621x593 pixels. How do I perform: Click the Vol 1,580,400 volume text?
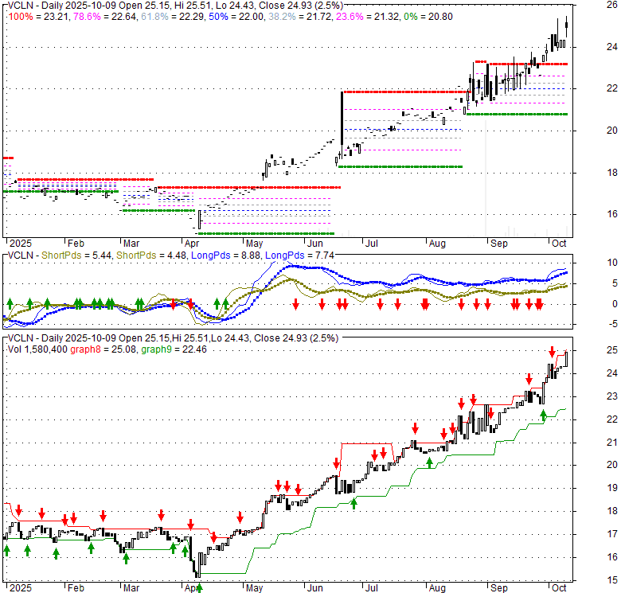point(37,349)
